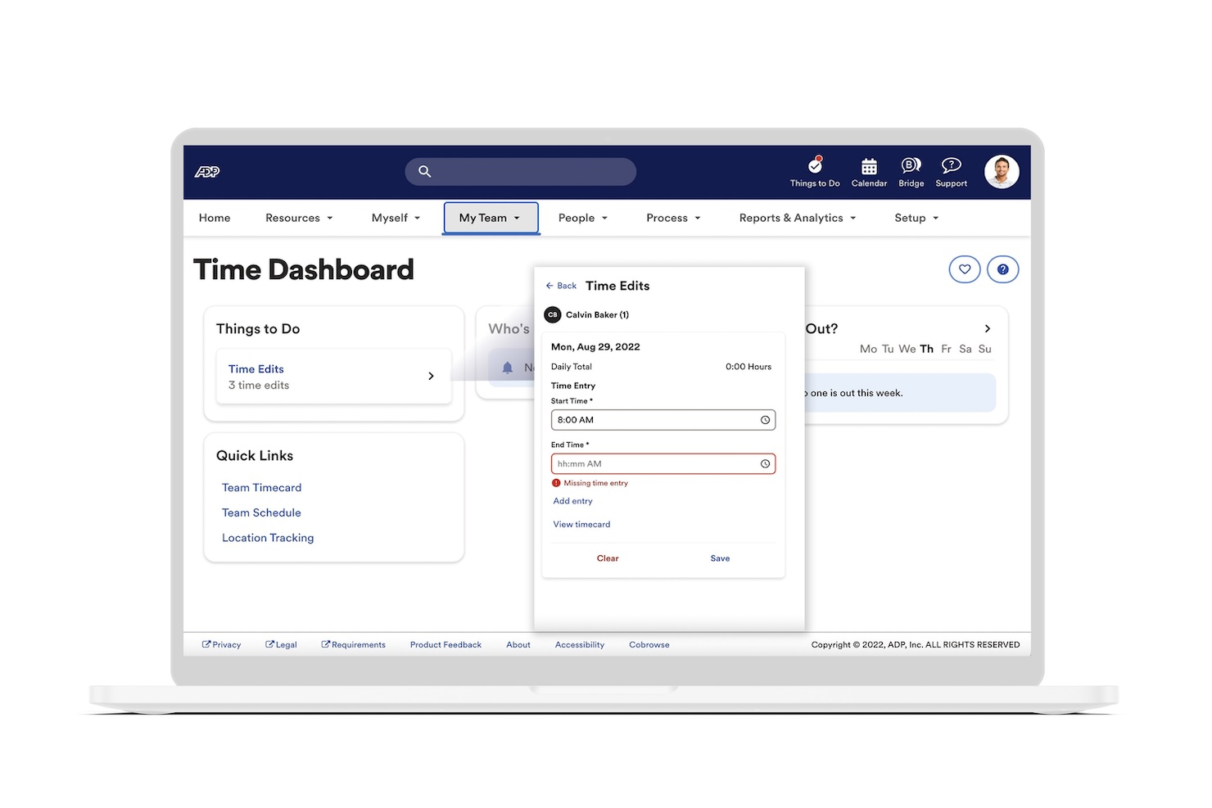Click the ADP logo

point(206,172)
